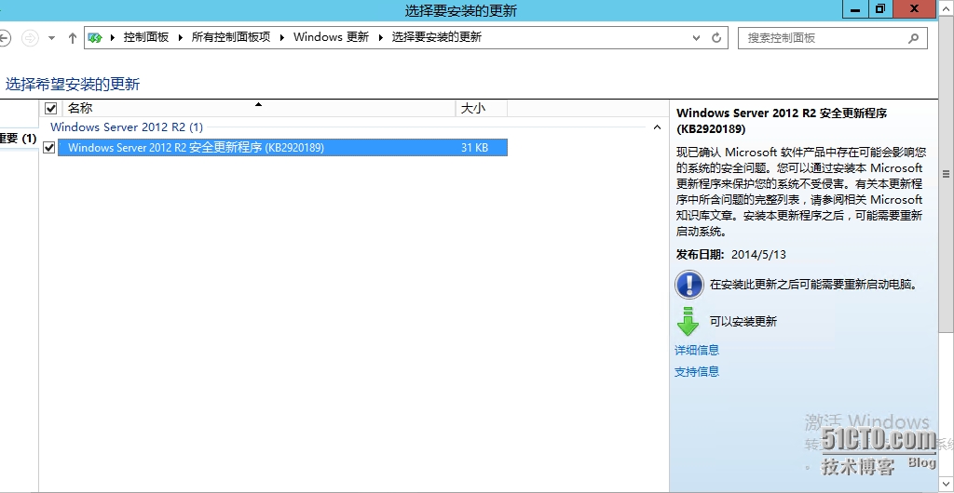Screen dimensions: 954x493
Task: Go back with the back arrow button
Action: [5, 38]
